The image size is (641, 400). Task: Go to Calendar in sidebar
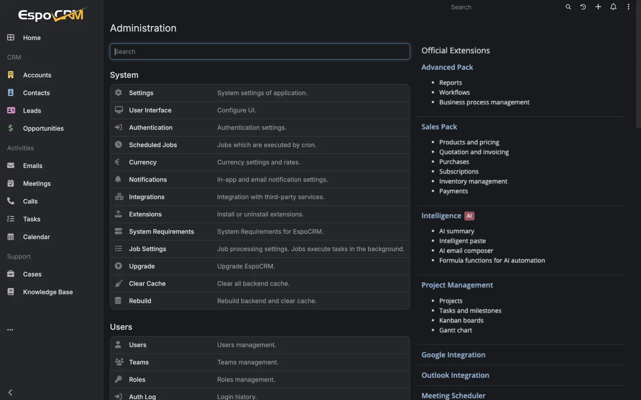[36, 237]
